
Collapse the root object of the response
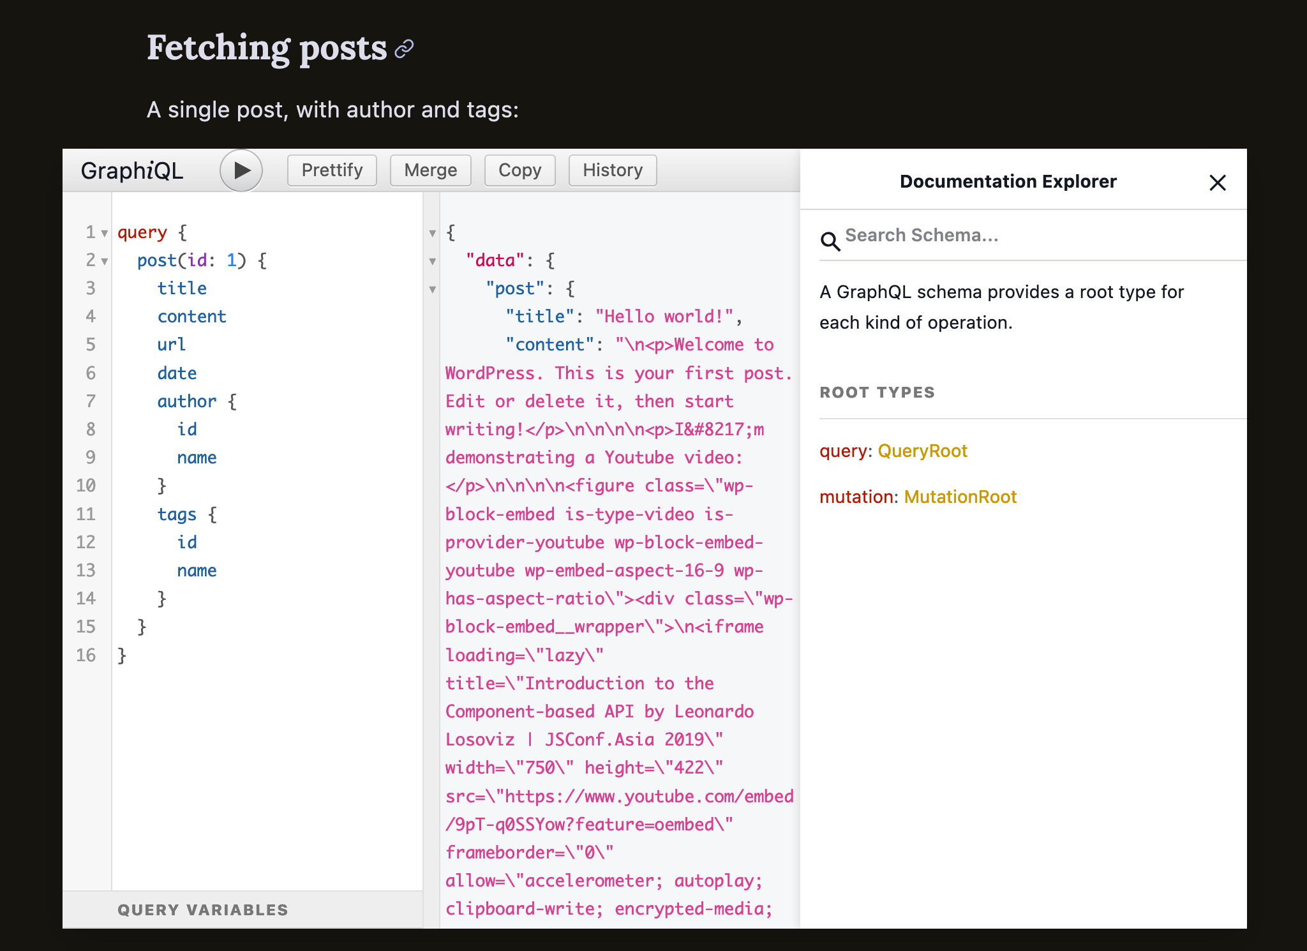[x=433, y=233]
